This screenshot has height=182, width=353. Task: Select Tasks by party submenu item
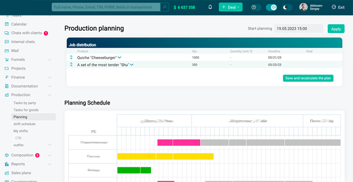[x=25, y=103]
